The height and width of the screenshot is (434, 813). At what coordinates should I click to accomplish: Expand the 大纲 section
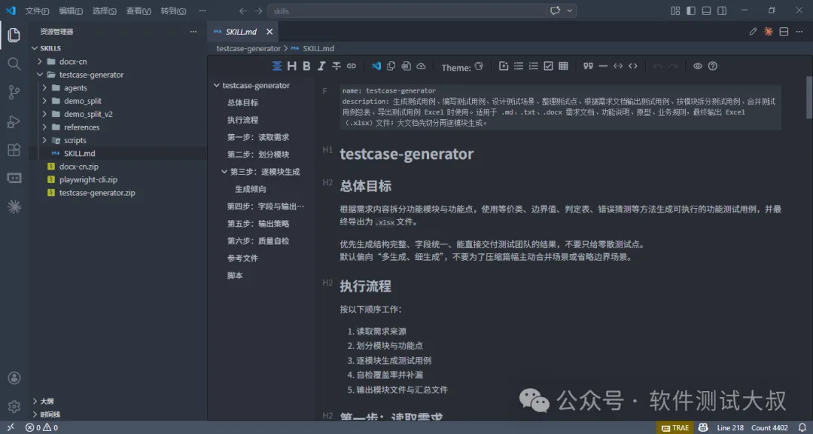click(34, 402)
